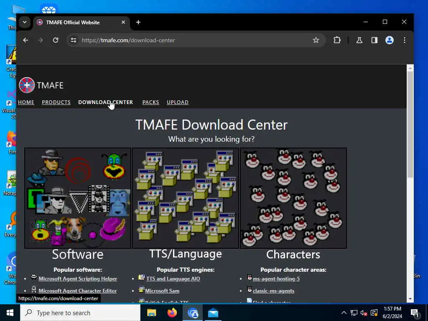Open the Software category image
Screen dimensions: 428x321
78,198
